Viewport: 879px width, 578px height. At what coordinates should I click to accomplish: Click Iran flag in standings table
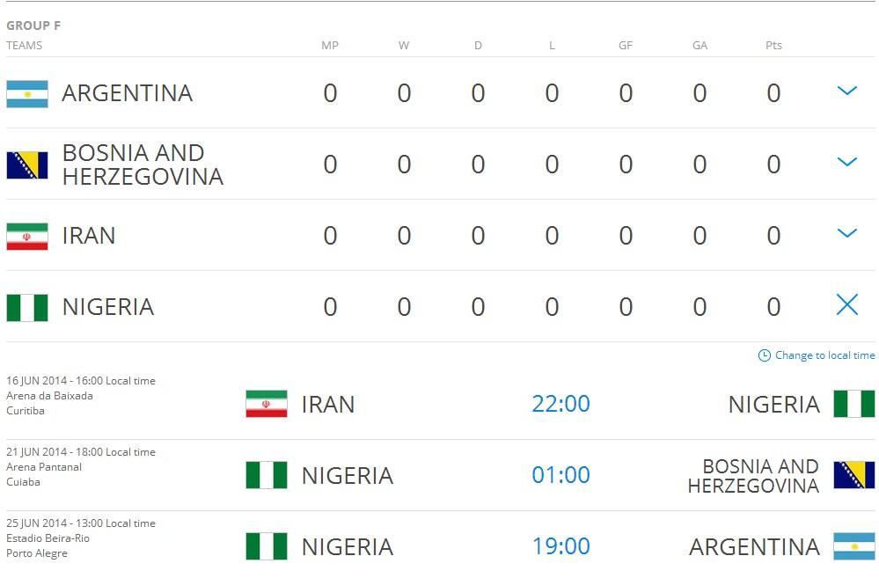pos(27,237)
